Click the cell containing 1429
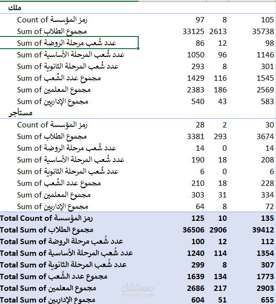276x304 pixels. tap(196, 78)
